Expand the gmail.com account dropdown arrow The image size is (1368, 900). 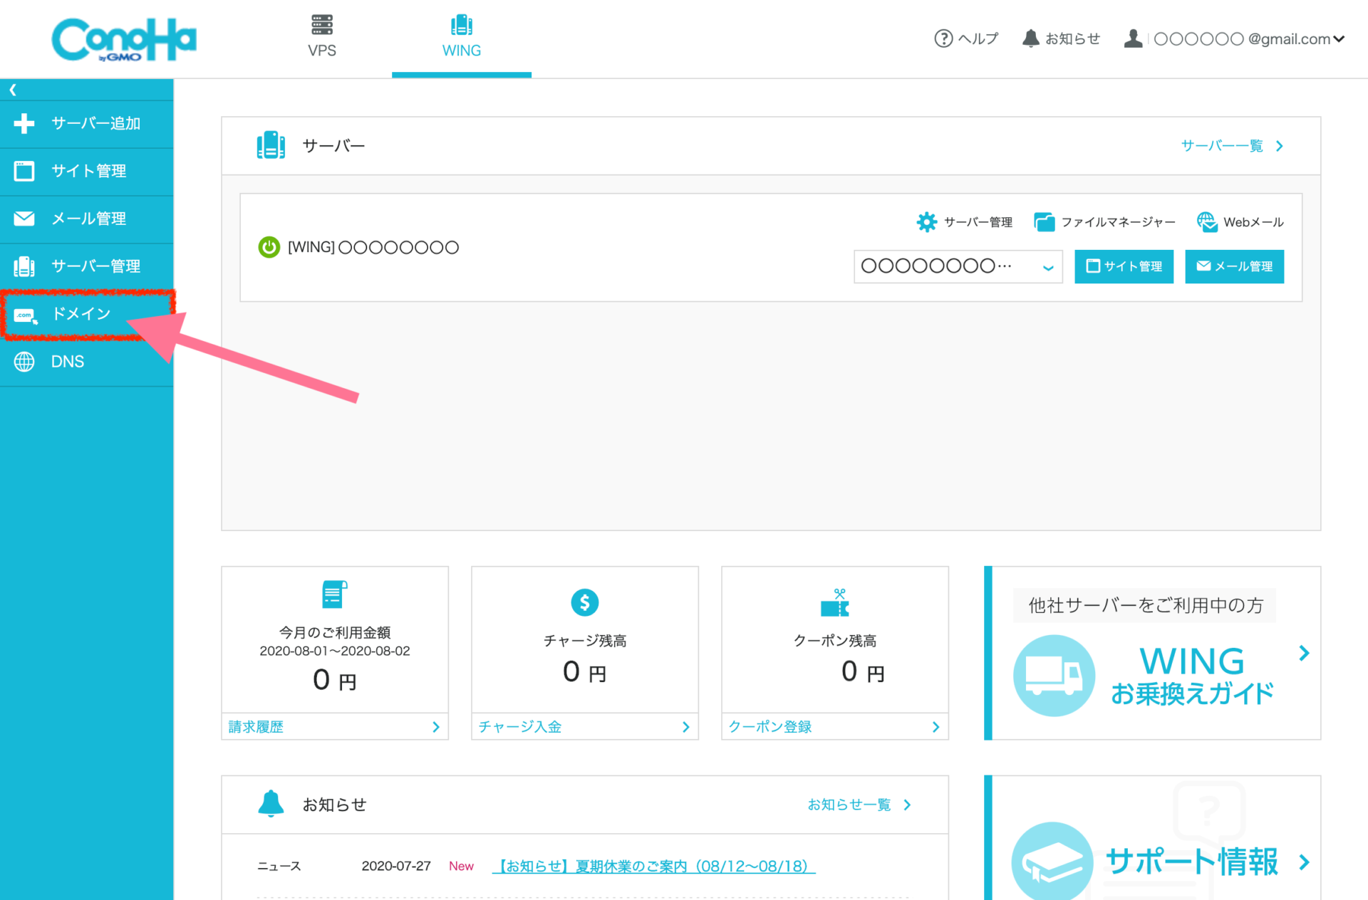point(1339,39)
